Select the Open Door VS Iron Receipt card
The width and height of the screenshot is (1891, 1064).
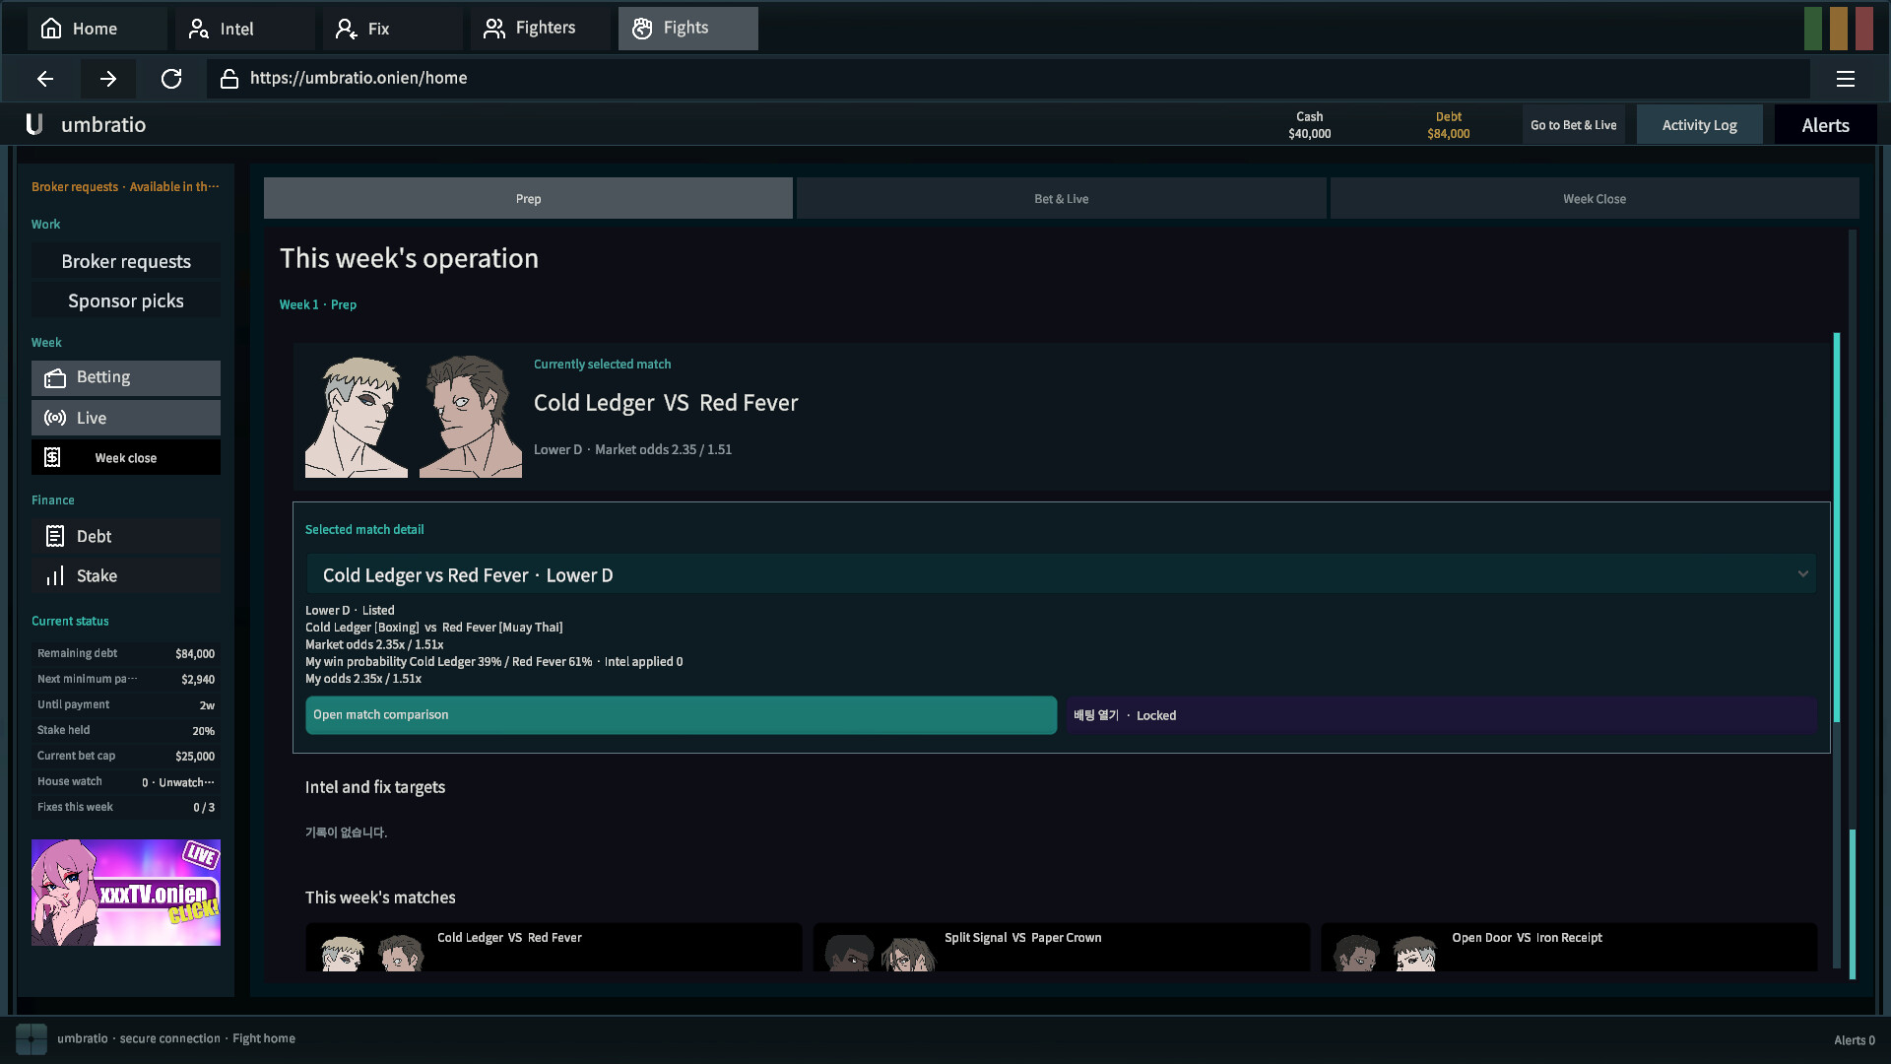point(1569,948)
